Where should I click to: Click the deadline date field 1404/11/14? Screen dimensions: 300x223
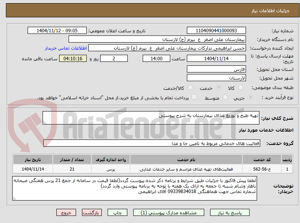pos(216,59)
